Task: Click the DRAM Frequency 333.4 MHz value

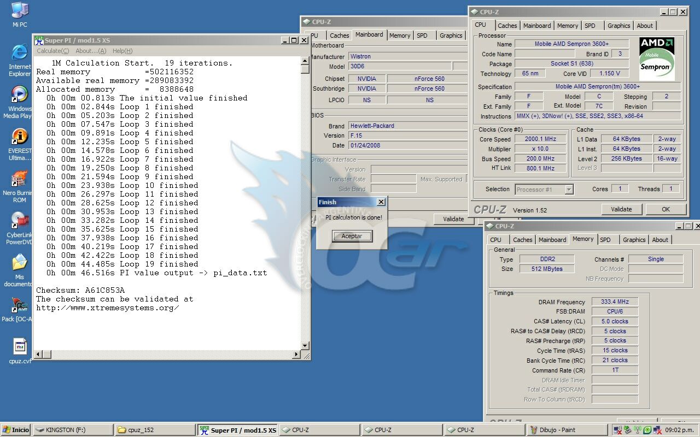Action: click(x=615, y=302)
